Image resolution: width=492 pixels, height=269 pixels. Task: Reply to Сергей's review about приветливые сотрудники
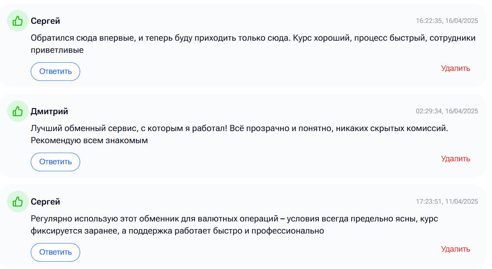(55, 71)
